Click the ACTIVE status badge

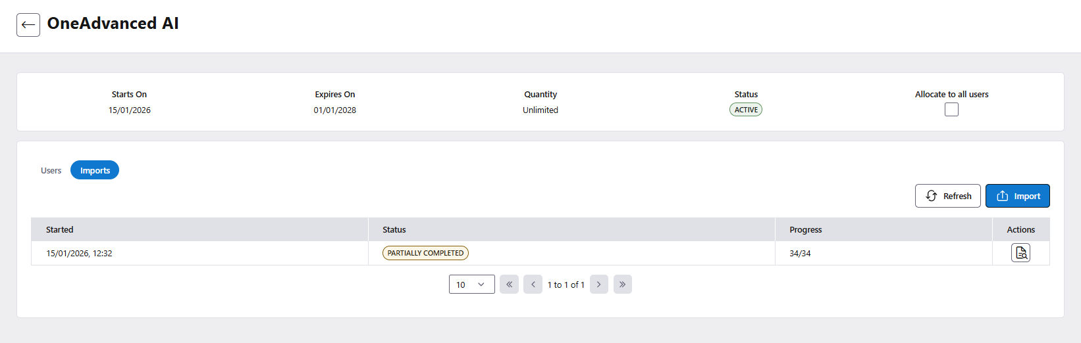click(x=746, y=110)
